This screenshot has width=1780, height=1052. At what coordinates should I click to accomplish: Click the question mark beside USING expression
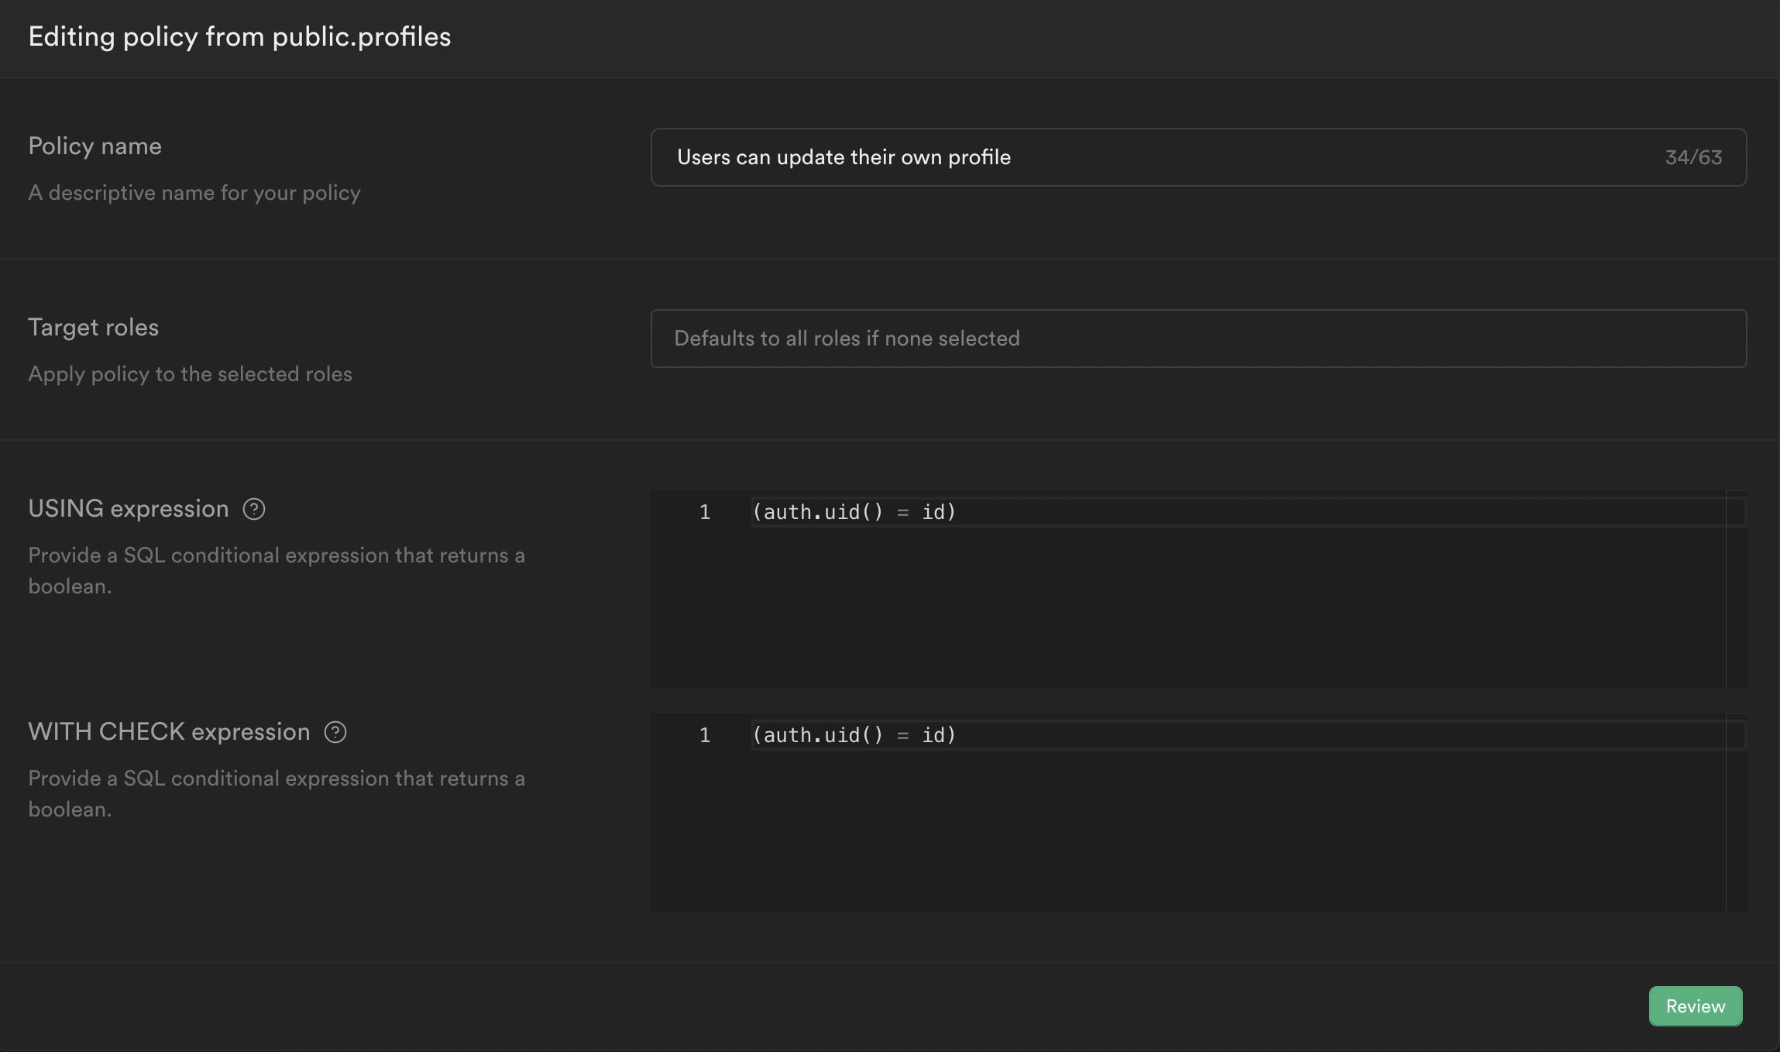coord(255,509)
